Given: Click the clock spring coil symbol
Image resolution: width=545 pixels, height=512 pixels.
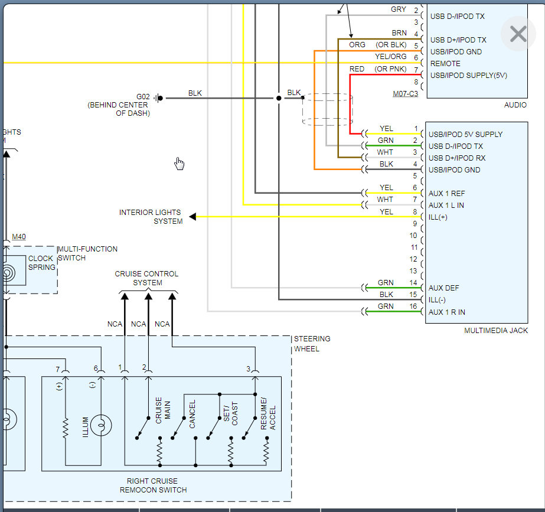Looking at the screenshot, I should click(x=8, y=273).
